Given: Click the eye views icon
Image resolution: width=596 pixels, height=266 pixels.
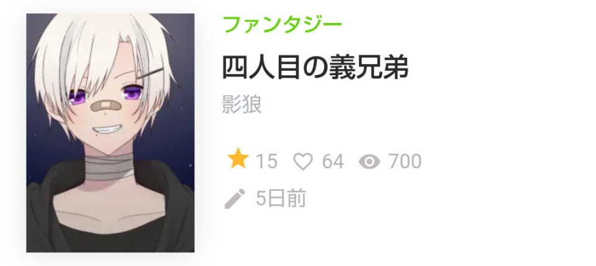Looking at the screenshot, I should [369, 162].
